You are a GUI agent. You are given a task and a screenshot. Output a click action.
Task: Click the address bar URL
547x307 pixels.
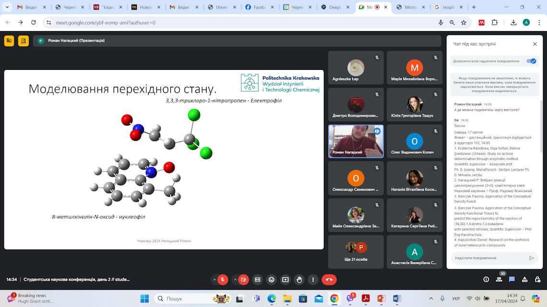pyautogui.click(x=106, y=23)
